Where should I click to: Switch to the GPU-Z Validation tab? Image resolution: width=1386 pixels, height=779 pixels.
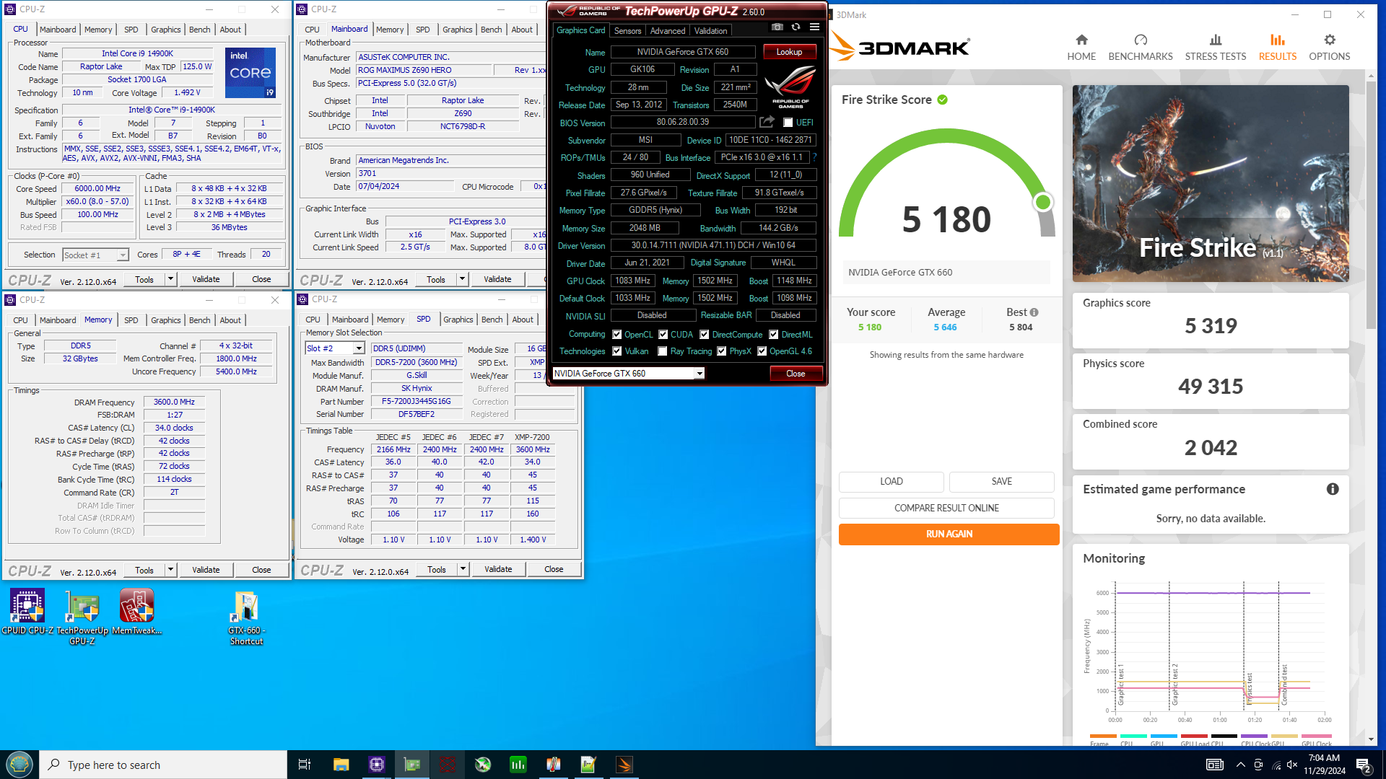(711, 30)
